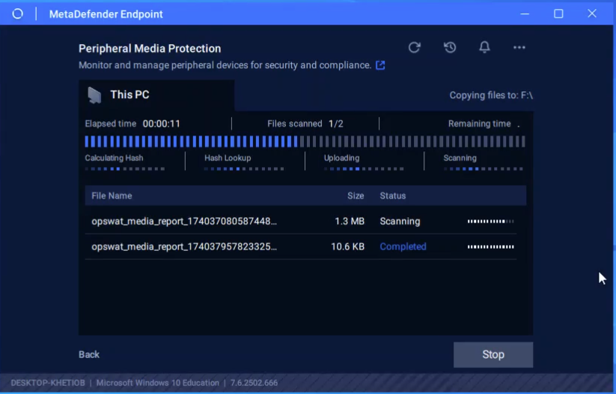The height and width of the screenshot is (394, 616).
Task: Click the Scanning status text in first row
Action: click(400, 222)
